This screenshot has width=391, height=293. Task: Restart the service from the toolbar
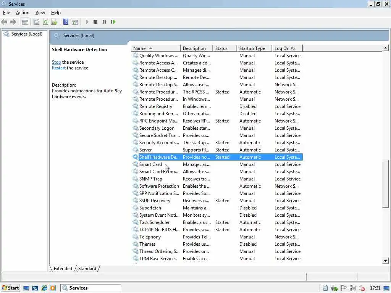click(x=113, y=22)
